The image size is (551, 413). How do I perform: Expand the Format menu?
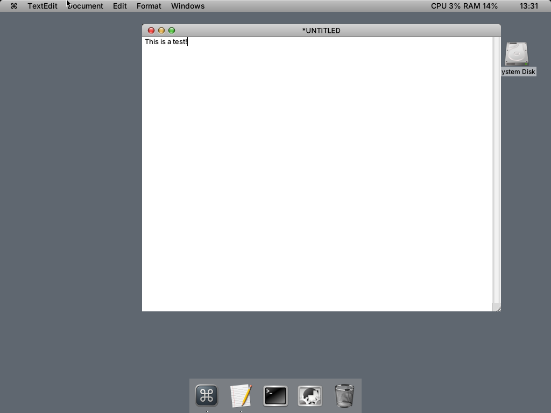149,6
